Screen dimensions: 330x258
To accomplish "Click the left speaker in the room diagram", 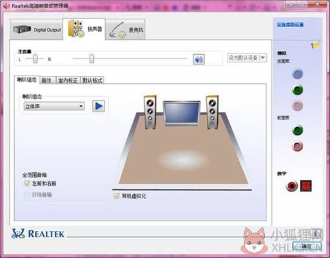I will 150,112.
